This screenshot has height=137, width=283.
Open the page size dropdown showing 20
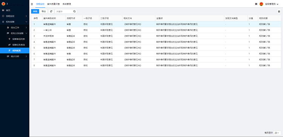(x=277, y=133)
